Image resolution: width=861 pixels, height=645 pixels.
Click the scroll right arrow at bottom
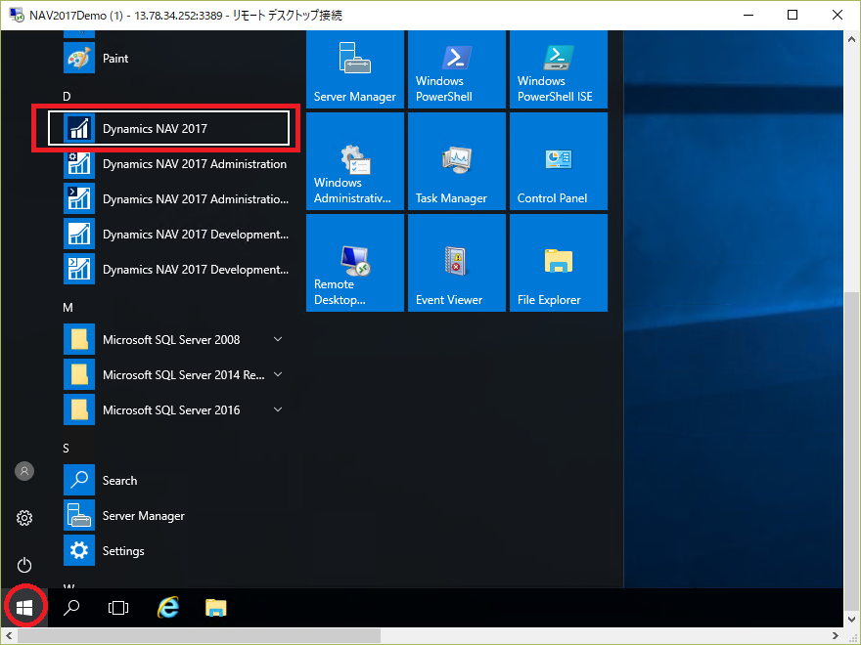(836, 635)
